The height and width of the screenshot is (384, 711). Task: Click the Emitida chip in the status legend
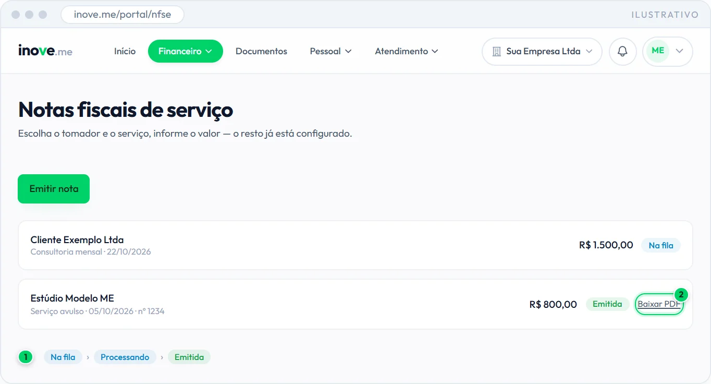click(189, 357)
